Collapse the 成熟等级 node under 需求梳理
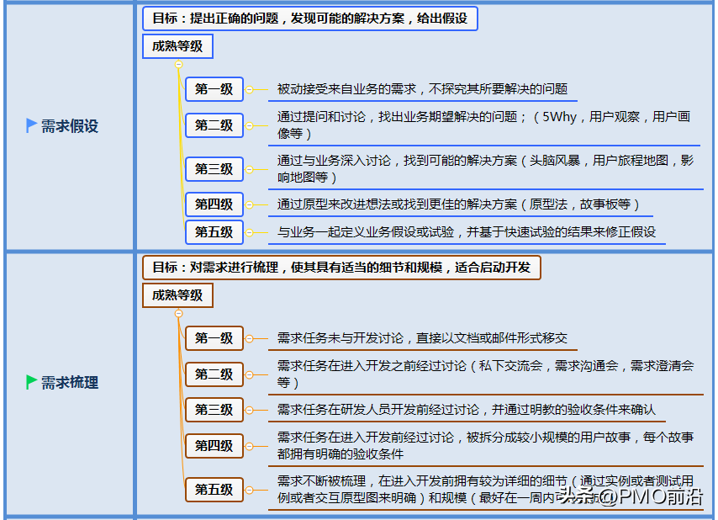Viewport: 718px width, 520px height. point(178,313)
